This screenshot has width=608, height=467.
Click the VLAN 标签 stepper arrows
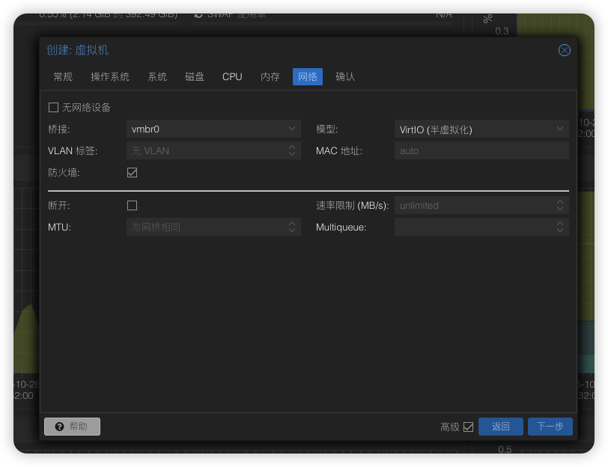[292, 150]
